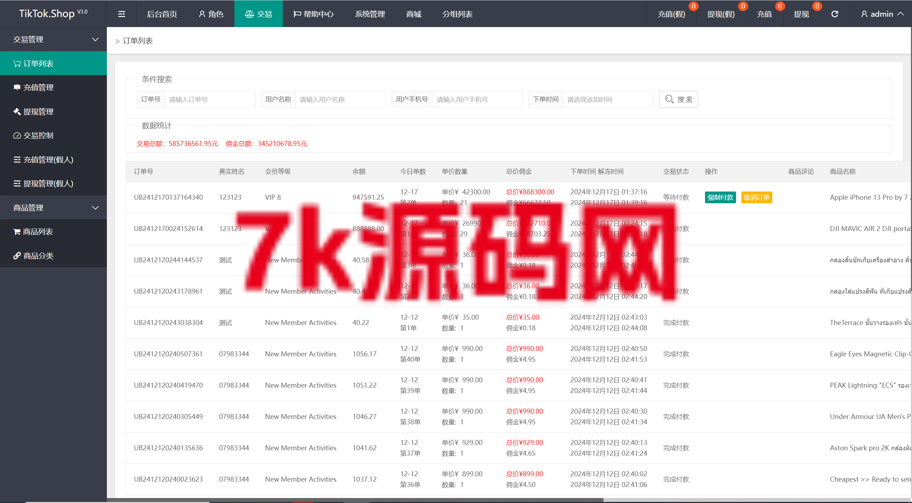
Task: Click the TikTok.Shop logo
Action: [53, 14]
